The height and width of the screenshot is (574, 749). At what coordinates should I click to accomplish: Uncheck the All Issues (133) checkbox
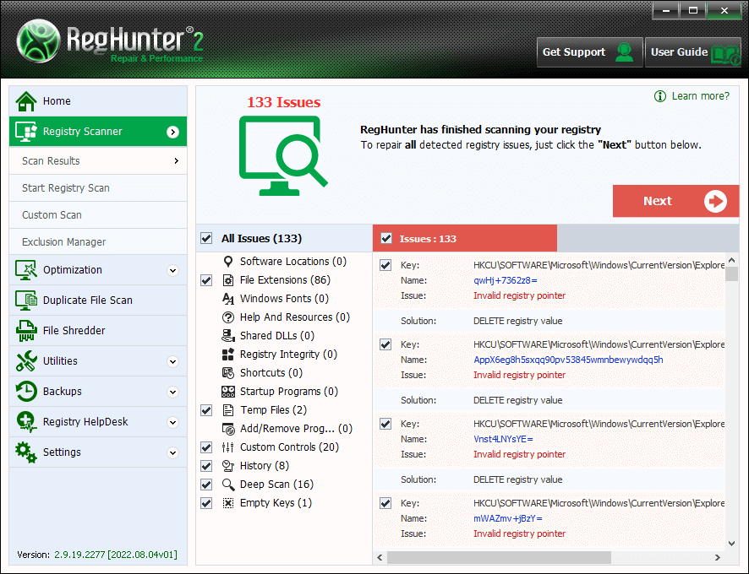click(x=206, y=239)
